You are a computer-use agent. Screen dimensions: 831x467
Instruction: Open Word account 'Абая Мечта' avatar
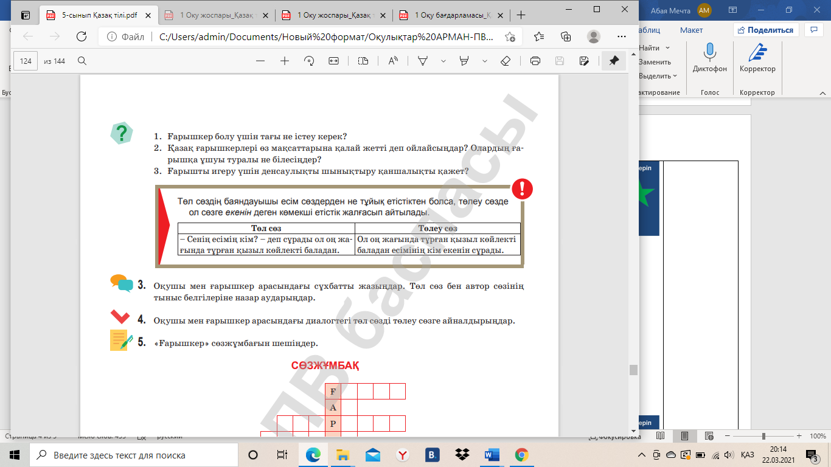point(704,10)
